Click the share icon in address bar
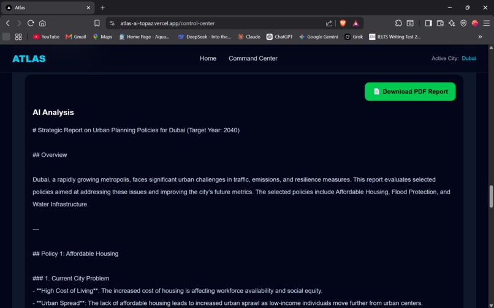 [x=329, y=23]
